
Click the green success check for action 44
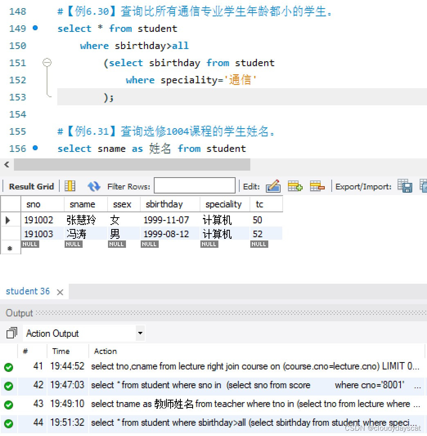point(9,423)
